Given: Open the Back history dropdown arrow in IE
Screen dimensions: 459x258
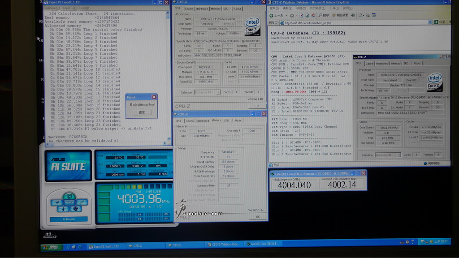Looking at the screenshot, I should [x=286, y=16].
